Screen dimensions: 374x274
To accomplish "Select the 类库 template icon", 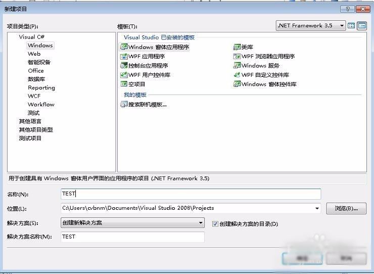I will 237,47.
